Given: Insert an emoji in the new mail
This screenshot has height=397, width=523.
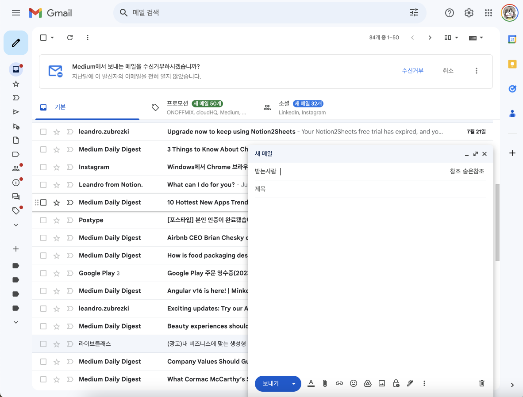Looking at the screenshot, I should pyautogui.click(x=354, y=383).
